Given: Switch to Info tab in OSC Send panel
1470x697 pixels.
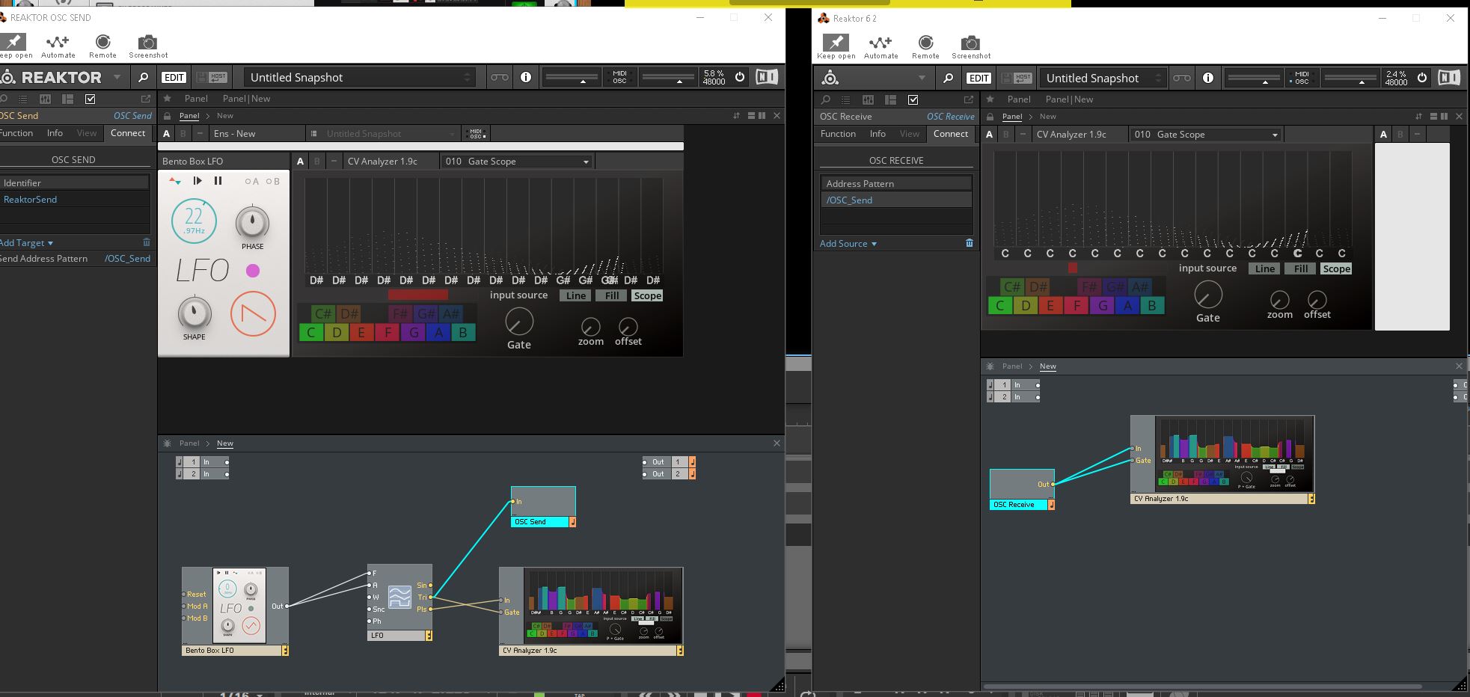Looking at the screenshot, I should coord(55,132).
